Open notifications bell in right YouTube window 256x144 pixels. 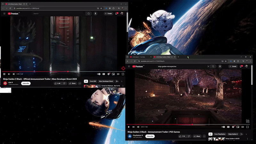point(242,66)
